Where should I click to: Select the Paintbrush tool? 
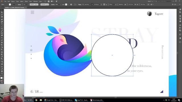2,31
